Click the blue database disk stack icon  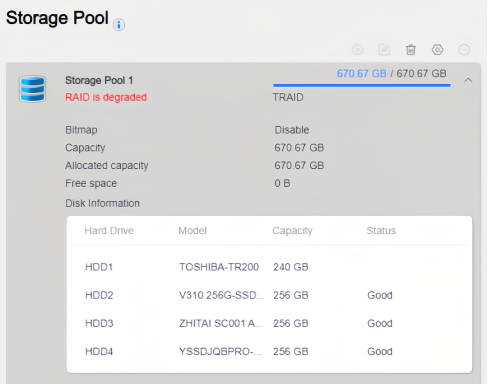click(x=32, y=89)
